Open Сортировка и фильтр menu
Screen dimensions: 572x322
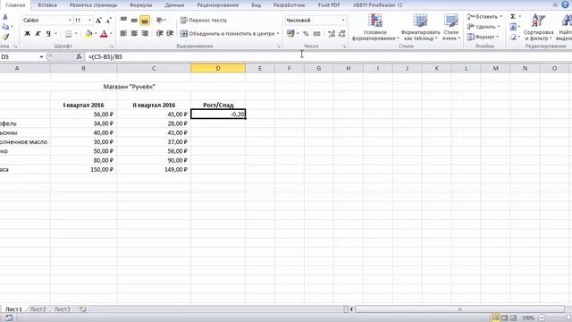[x=538, y=28]
